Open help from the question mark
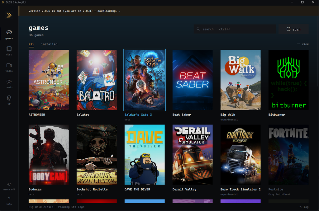 [x=9, y=201]
